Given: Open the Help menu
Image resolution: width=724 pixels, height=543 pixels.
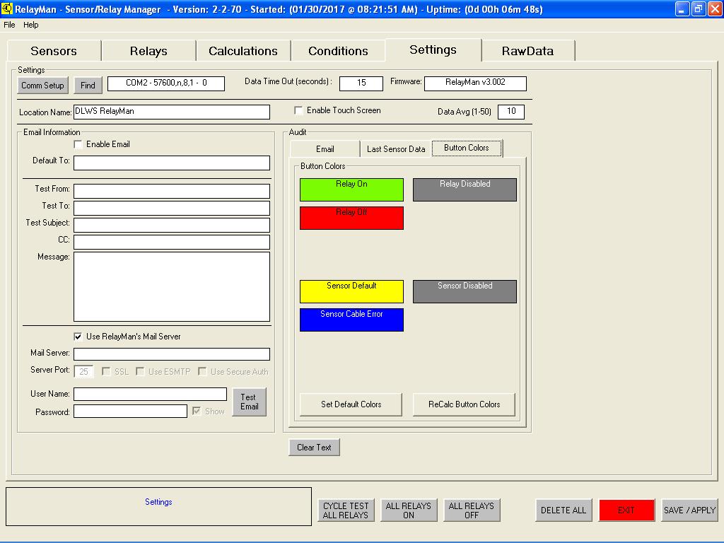Looking at the screenshot, I should (x=31, y=25).
